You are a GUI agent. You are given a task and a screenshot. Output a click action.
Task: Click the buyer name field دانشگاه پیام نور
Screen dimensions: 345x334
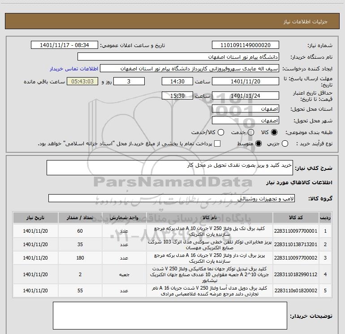point(178,57)
